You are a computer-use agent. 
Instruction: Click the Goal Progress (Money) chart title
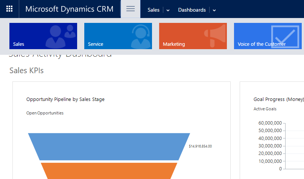tap(278, 99)
